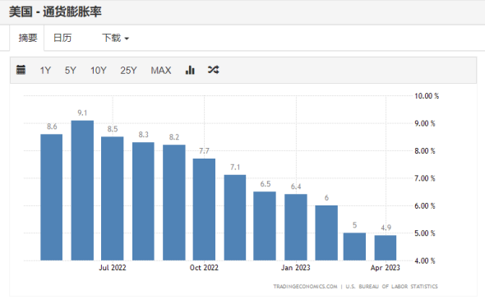Click the 8.6 value bar

coord(51,197)
